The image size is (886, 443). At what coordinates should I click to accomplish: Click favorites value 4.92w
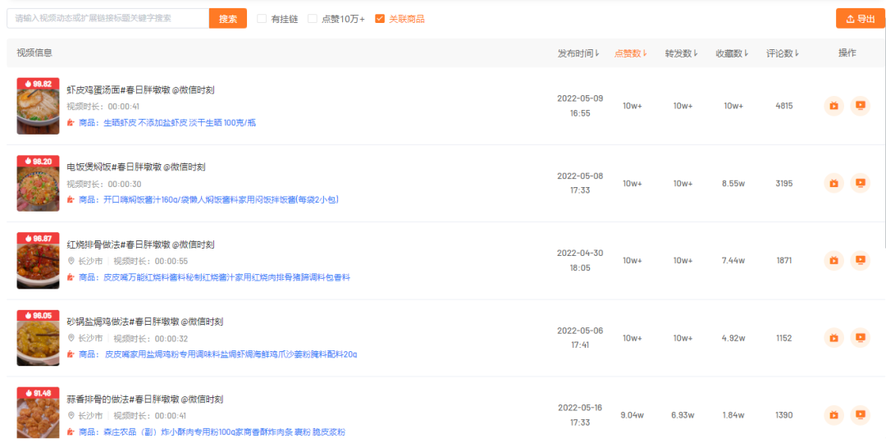click(x=733, y=338)
